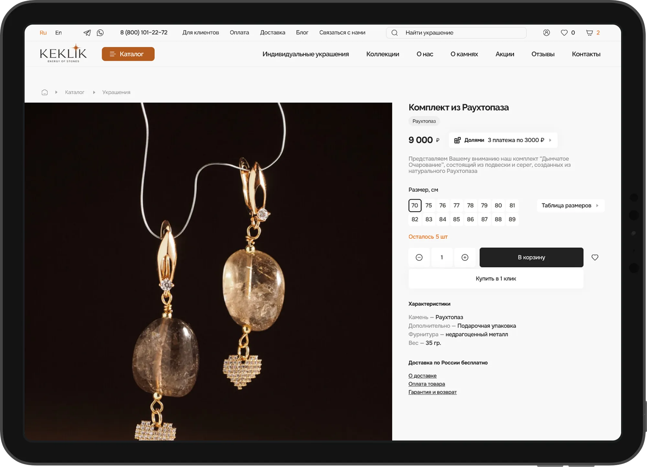Add product to wishlist with heart icon
This screenshot has height=467, width=647.
pos(595,257)
